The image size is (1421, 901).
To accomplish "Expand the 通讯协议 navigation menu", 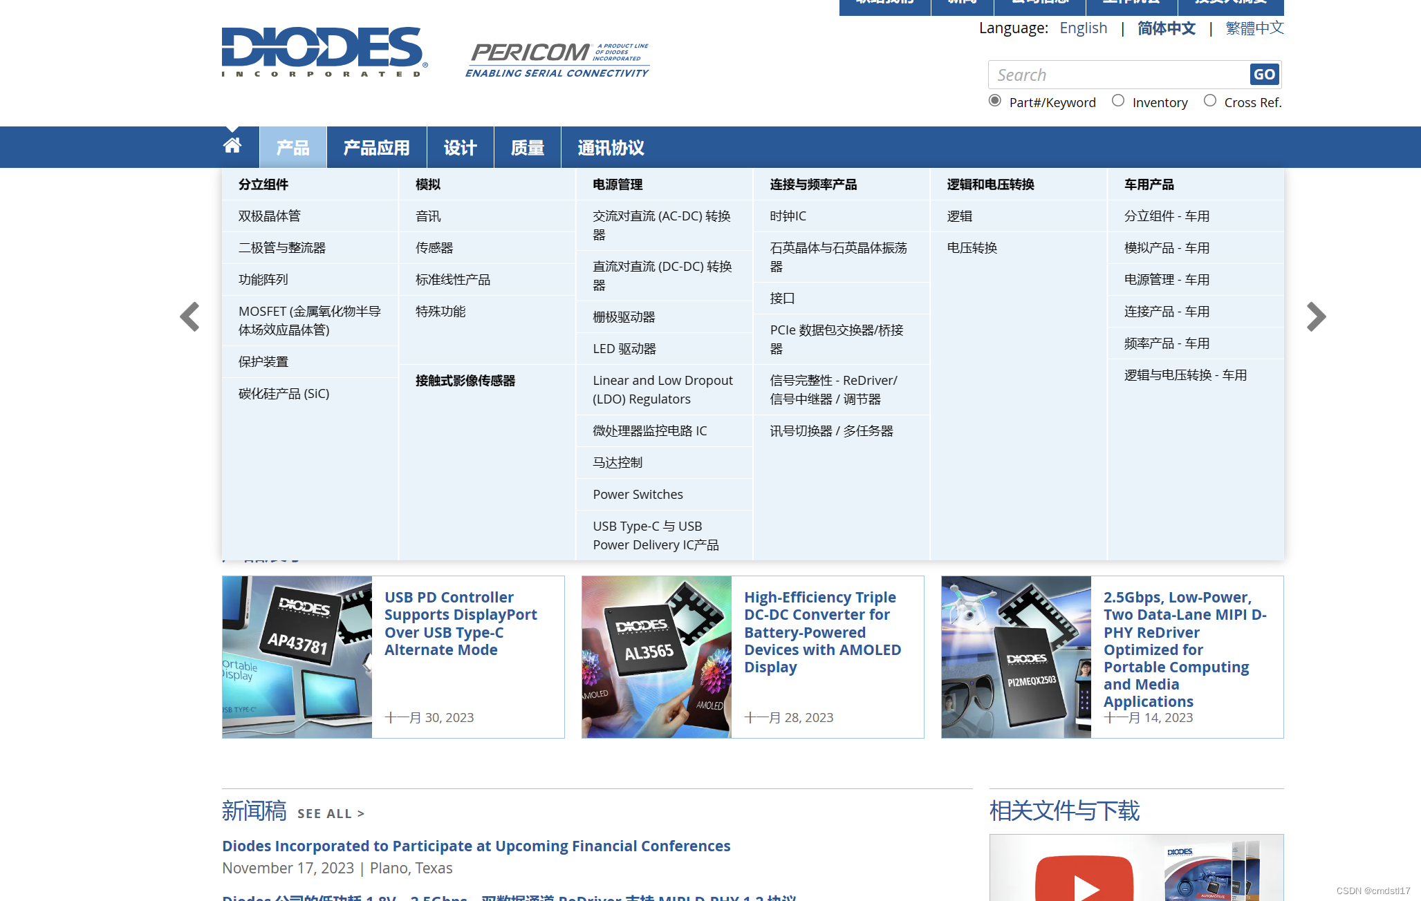I will 611,148.
